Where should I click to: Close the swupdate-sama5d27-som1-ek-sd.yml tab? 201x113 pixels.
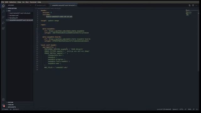76,5
